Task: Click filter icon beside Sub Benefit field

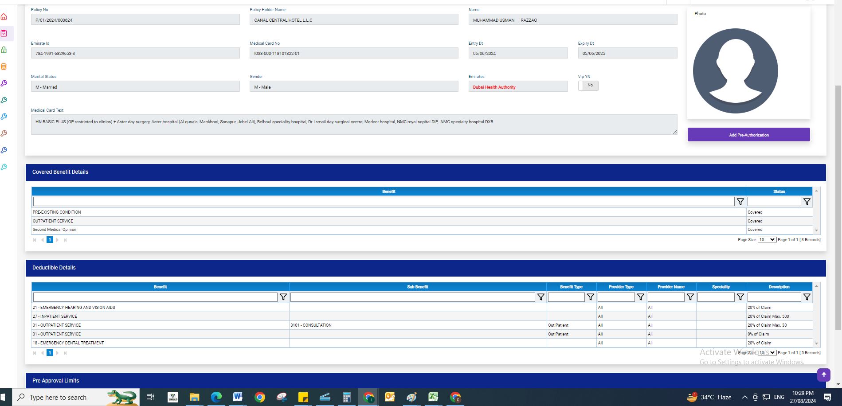Action: [x=540, y=297]
